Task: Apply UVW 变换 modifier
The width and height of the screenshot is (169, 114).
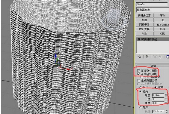Action: click(144, 29)
